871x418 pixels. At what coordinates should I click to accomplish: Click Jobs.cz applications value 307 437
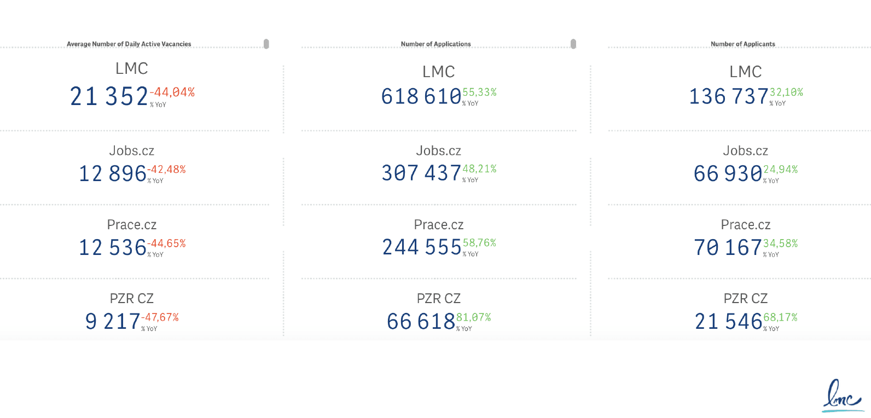(421, 173)
